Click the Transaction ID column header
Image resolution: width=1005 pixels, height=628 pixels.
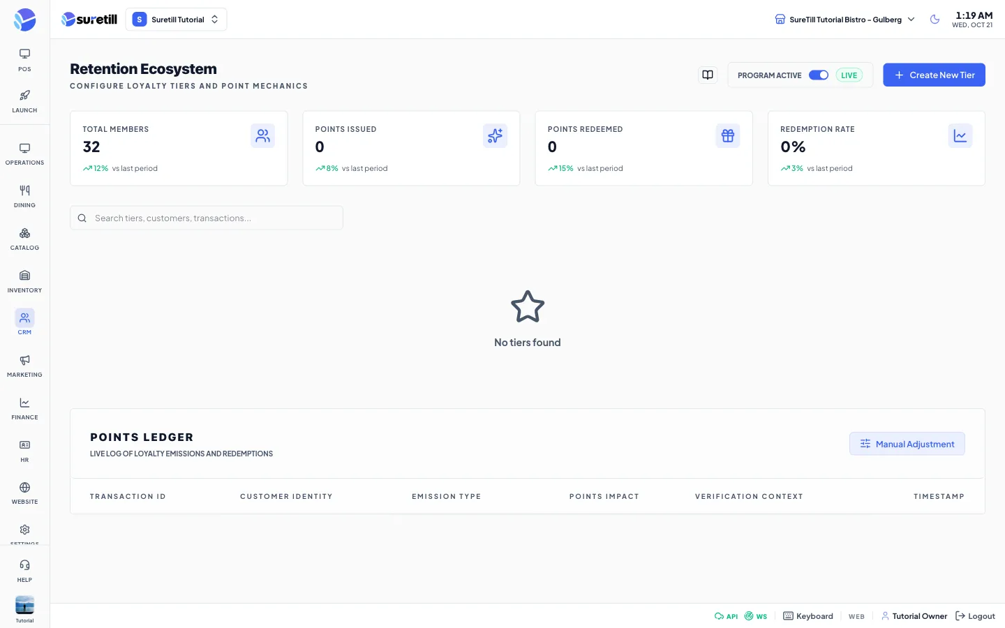point(128,497)
